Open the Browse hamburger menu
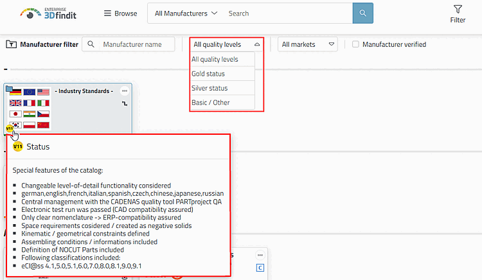The height and width of the screenshot is (280, 482). coord(121,13)
